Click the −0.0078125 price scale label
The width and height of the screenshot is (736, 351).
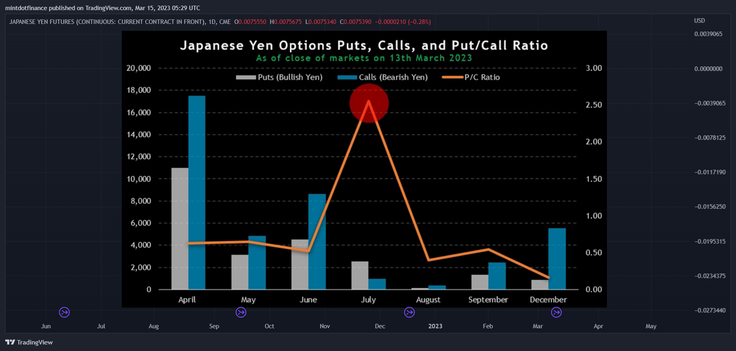coord(710,138)
